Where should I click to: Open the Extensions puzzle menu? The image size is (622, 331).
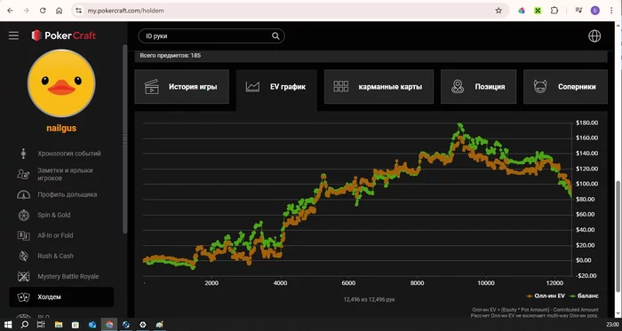click(554, 11)
